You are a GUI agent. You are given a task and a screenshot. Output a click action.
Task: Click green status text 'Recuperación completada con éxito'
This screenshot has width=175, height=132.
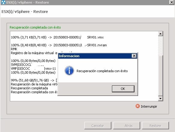click(35, 27)
